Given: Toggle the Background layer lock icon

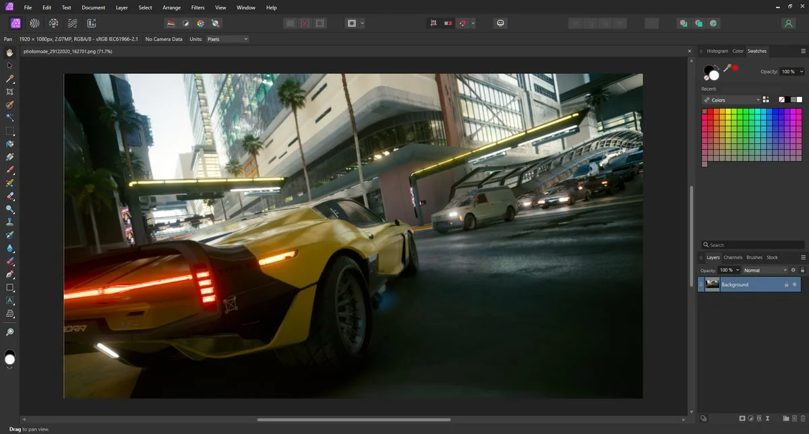Looking at the screenshot, I should [x=786, y=285].
